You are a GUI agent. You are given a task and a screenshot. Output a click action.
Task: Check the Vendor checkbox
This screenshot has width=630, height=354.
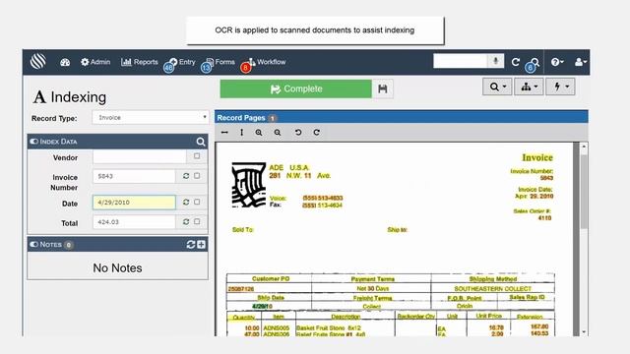(197, 156)
